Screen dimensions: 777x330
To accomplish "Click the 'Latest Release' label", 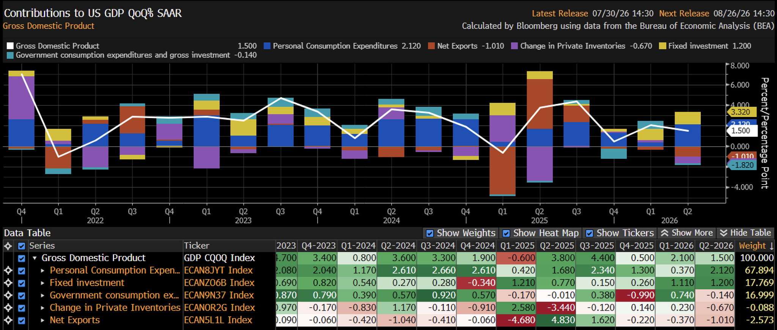I will click(x=560, y=13).
